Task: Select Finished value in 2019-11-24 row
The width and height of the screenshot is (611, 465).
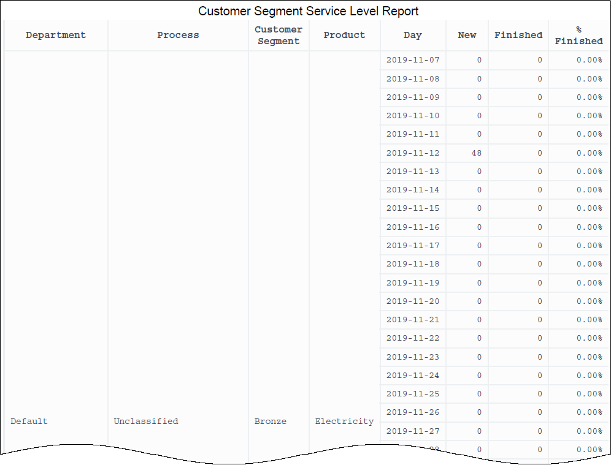Action: [539, 376]
